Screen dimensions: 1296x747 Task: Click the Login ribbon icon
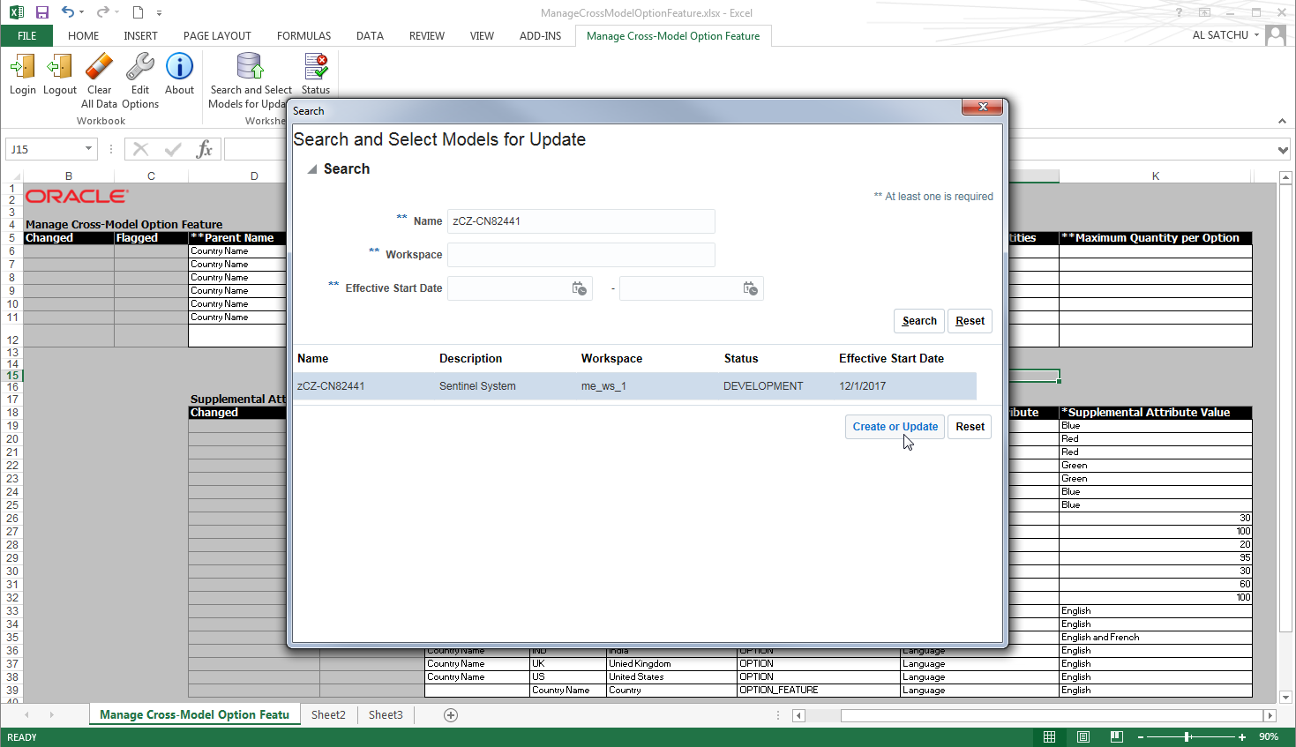(x=23, y=67)
